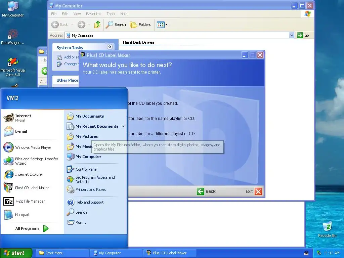Click Forward button in My Computer toolbar

pos(81,25)
